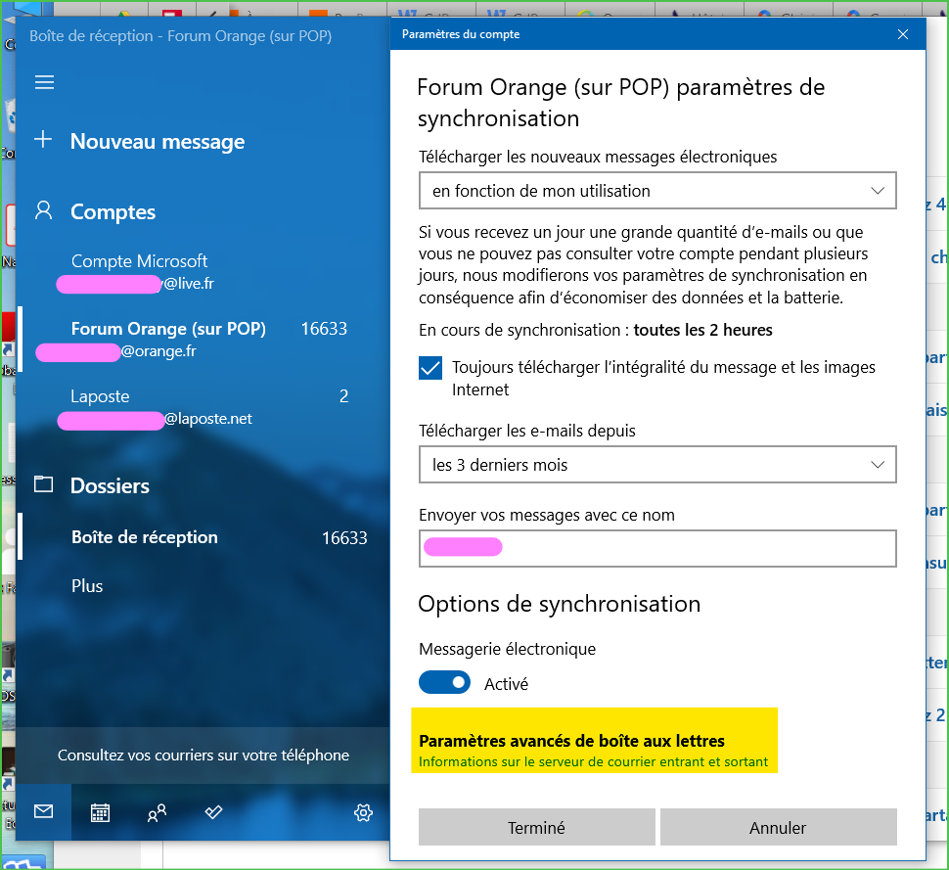This screenshot has height=870, width=949.
Task: Click Dossiers heading
Action: point(110,485)
